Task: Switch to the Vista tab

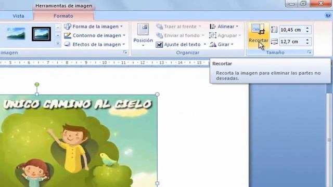Action: coord(18,16)
